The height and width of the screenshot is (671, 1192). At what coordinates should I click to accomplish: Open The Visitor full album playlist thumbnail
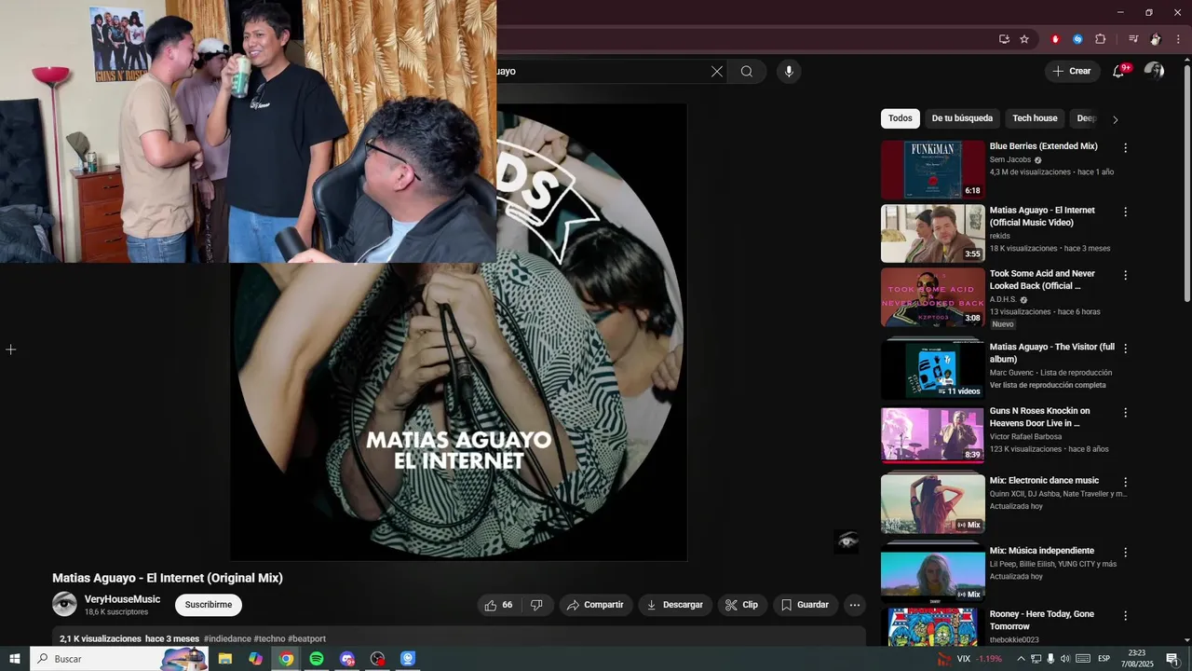pos(932,370)
